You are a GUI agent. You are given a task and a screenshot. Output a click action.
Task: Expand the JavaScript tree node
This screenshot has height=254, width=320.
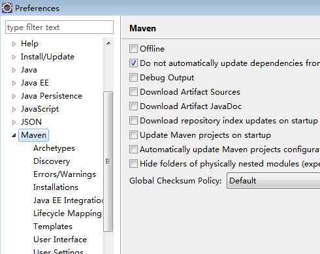coord(14,109)
